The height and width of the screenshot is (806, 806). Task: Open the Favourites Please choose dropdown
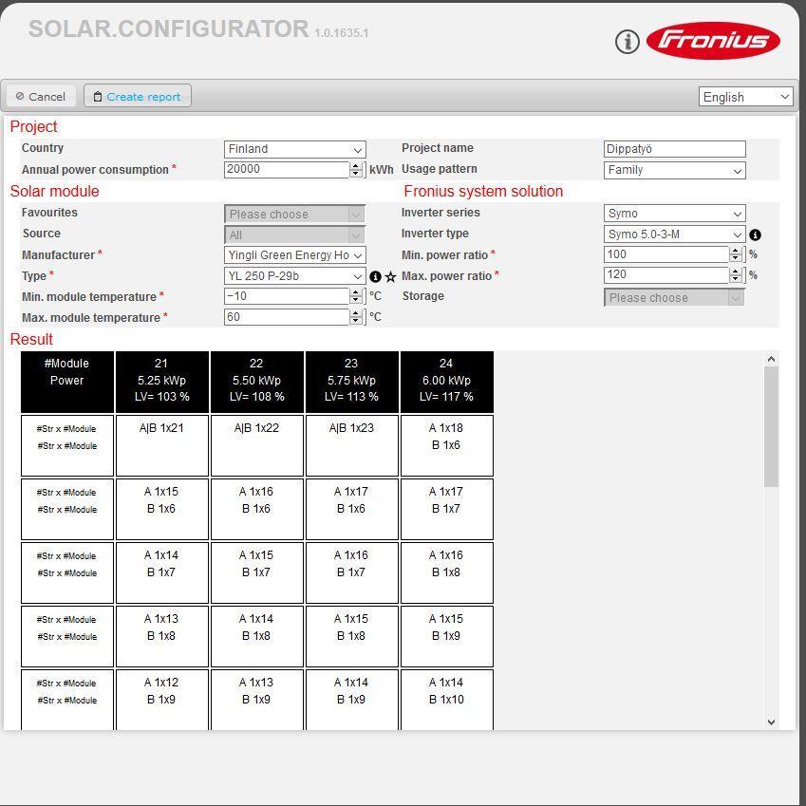294,214
